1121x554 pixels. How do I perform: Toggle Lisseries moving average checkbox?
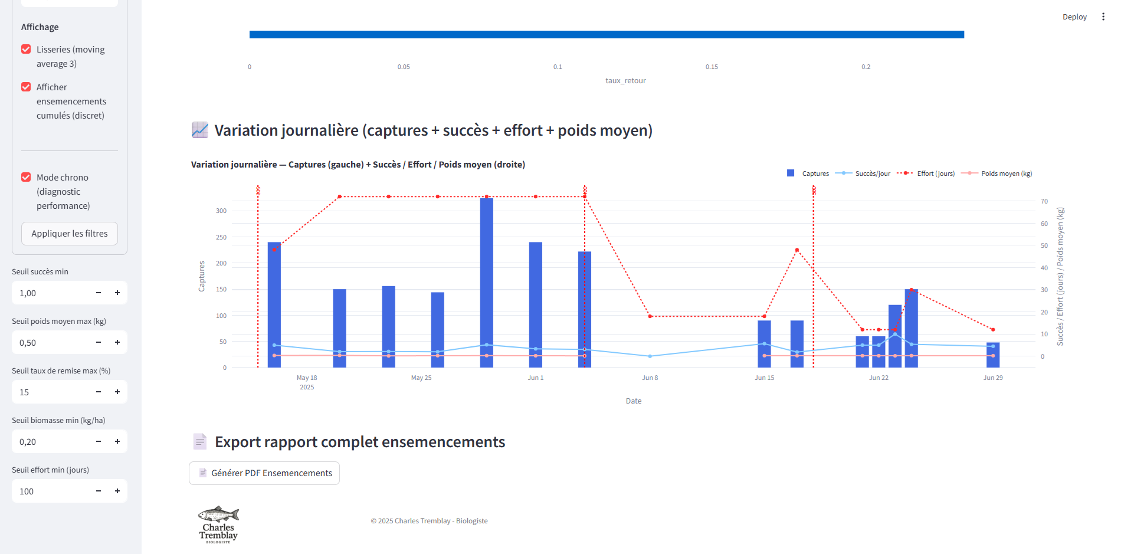pos(26,50)
